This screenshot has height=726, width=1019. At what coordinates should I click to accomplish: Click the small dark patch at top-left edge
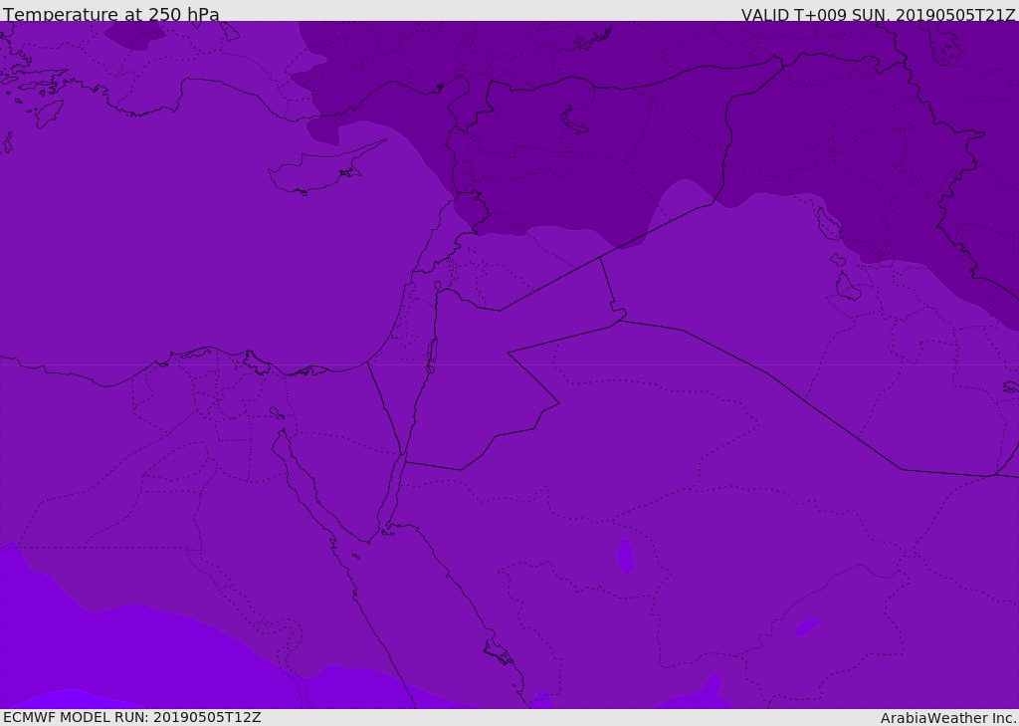135,35
